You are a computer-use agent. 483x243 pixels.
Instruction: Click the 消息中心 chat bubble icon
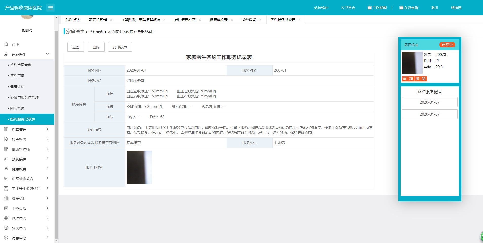click(x=6, y=238)
